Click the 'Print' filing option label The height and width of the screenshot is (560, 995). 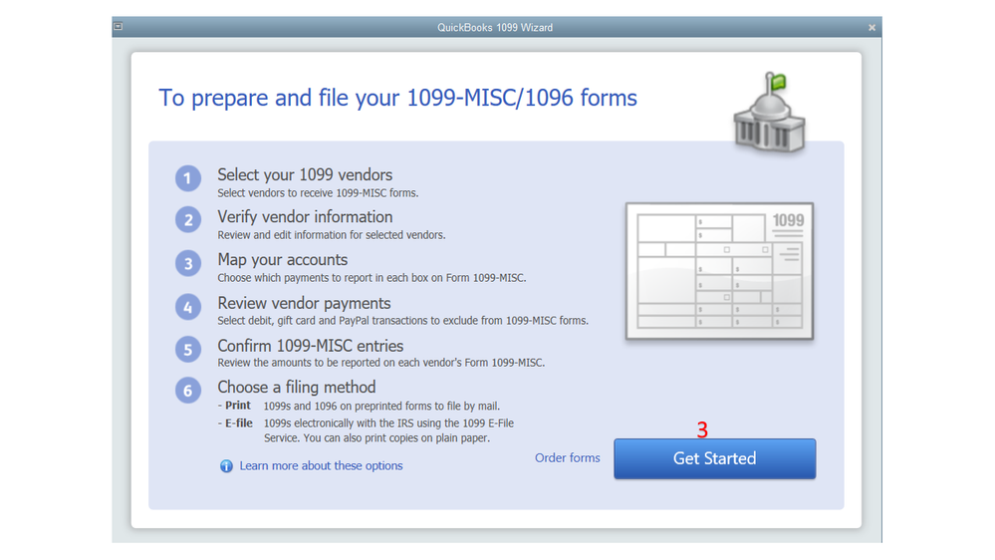pos(238,406)
